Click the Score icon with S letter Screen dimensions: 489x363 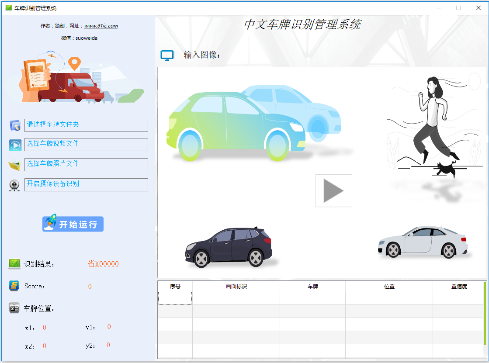pyautogui.click(x=14, y=286)
